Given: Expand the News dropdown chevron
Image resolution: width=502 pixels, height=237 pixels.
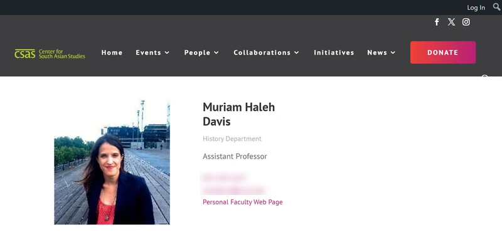Looking at the screenshot, I should (393, 53).
